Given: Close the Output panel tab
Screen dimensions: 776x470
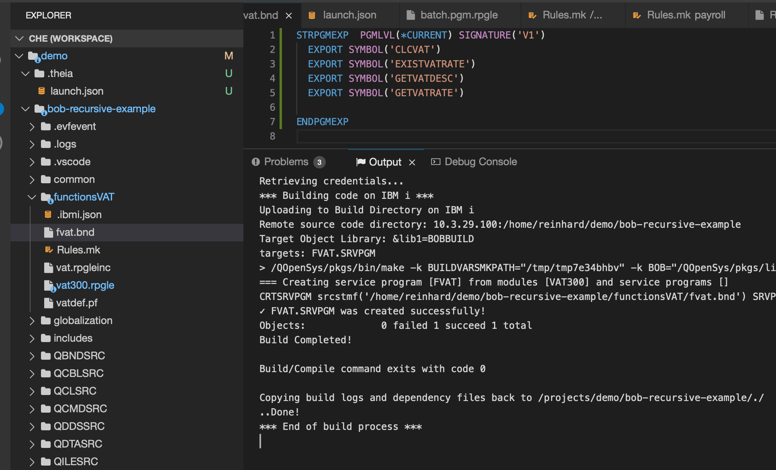Looking at the screenshot, I should pos(412,162).
